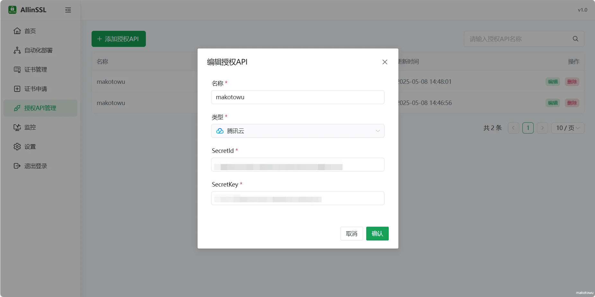Go to previous page arrow

(x=513, y=128)
